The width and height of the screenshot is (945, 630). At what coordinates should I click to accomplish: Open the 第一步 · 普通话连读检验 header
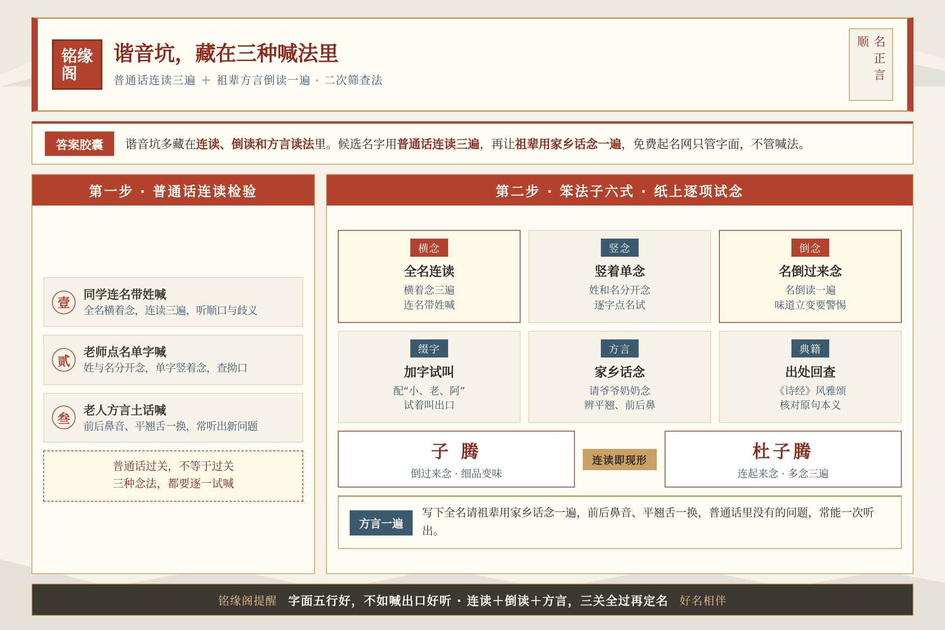(x=173, y=191)
